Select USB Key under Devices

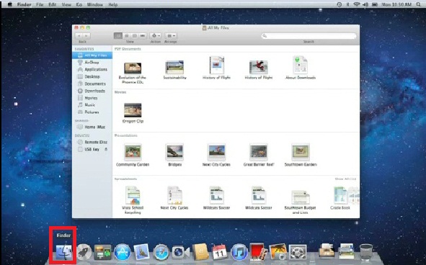tap(92, 149)
